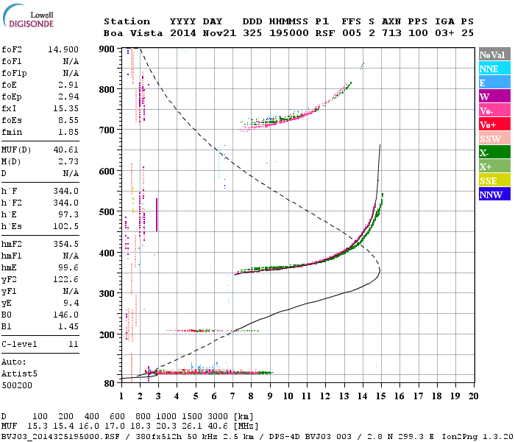Click the RSF program value

[x=325, y=33]
